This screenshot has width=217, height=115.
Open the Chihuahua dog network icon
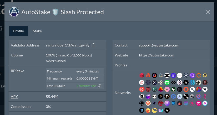coord(199,82)
